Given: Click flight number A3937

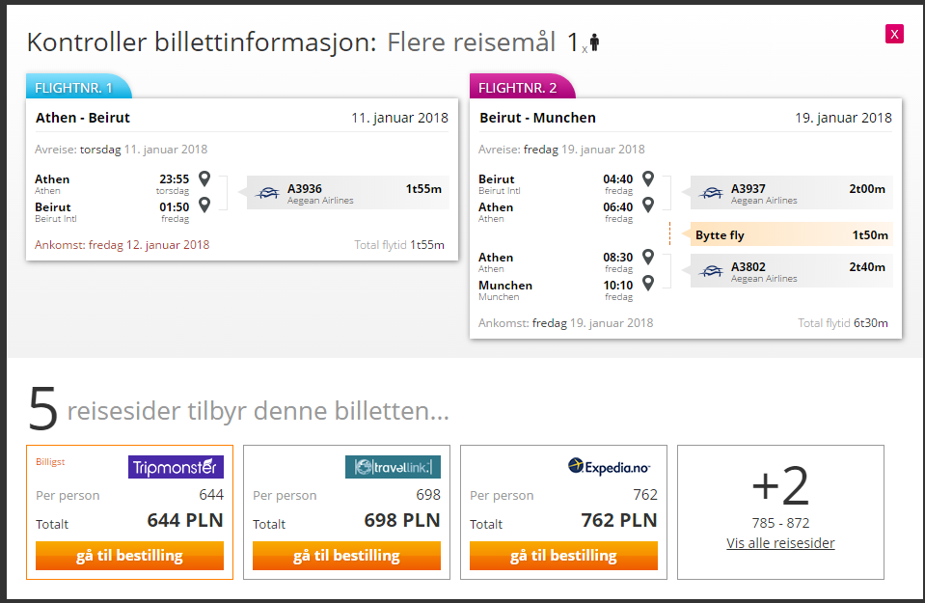Looking at the screenshot, I should pyautogui.click(x=748, y=189).
